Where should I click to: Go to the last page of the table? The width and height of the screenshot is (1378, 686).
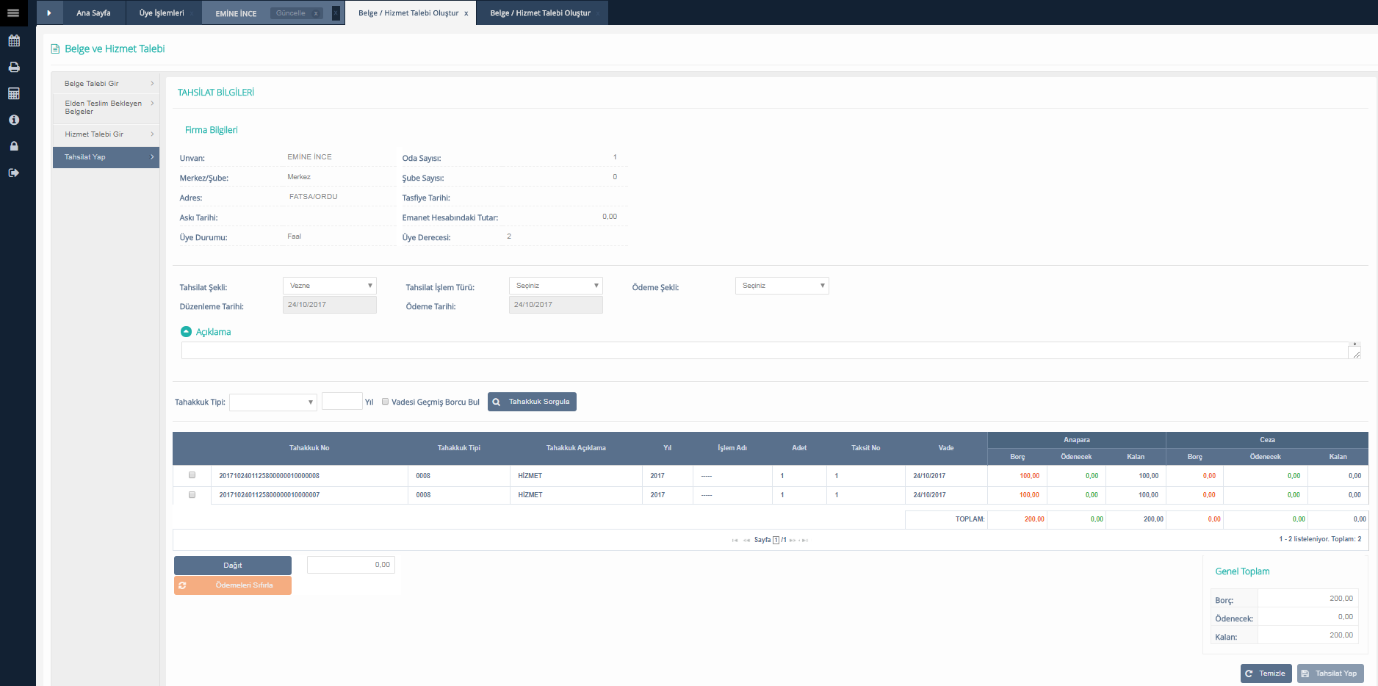coord(804,540)
